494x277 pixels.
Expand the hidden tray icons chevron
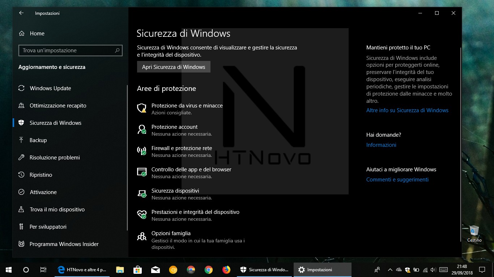[x=390, y=269]
